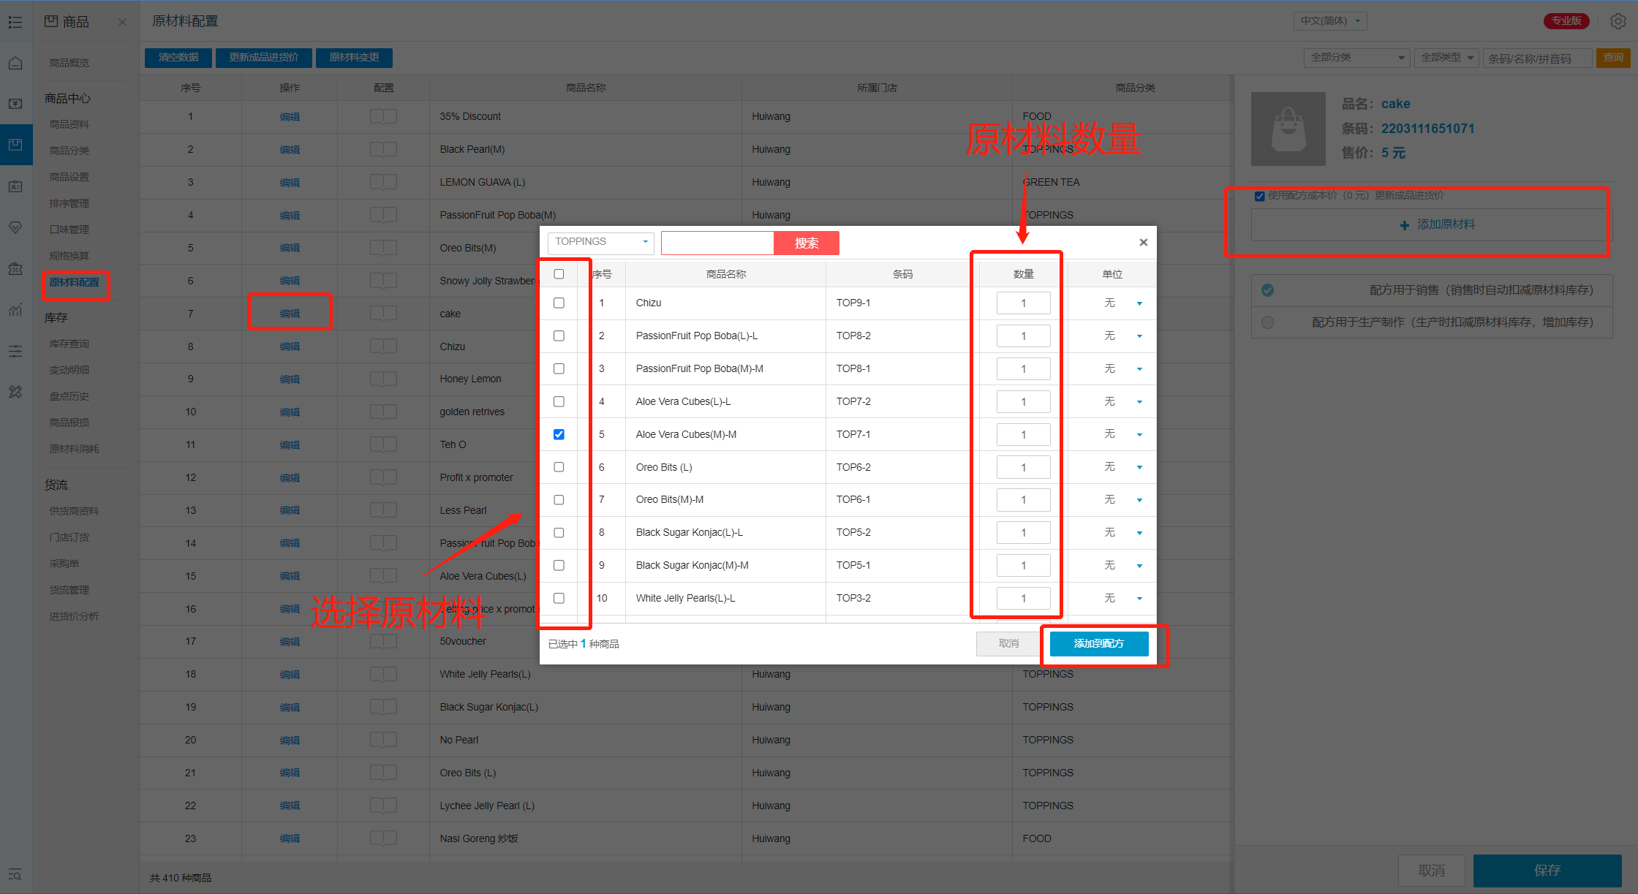The width and height of the screenshot is (1638, 894).
Task: Select 库存查询 menu item
Action: [x=69, y=344]
